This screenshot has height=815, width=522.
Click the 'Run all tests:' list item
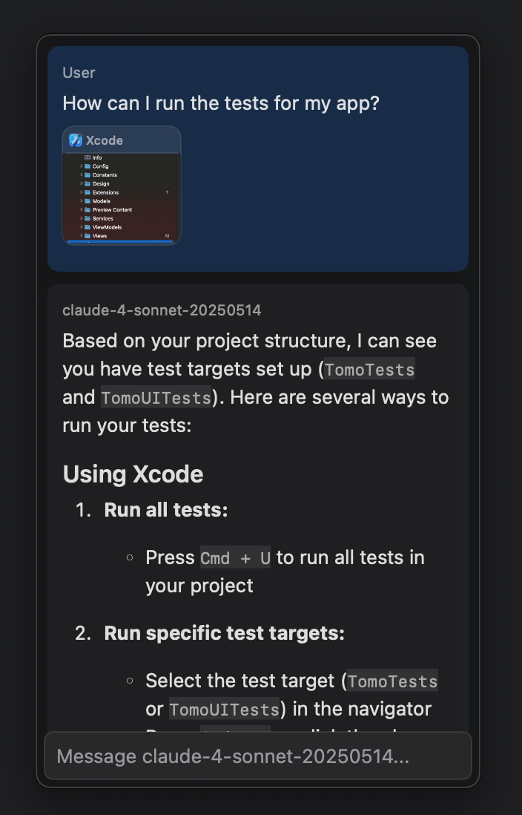pos(165,510)
